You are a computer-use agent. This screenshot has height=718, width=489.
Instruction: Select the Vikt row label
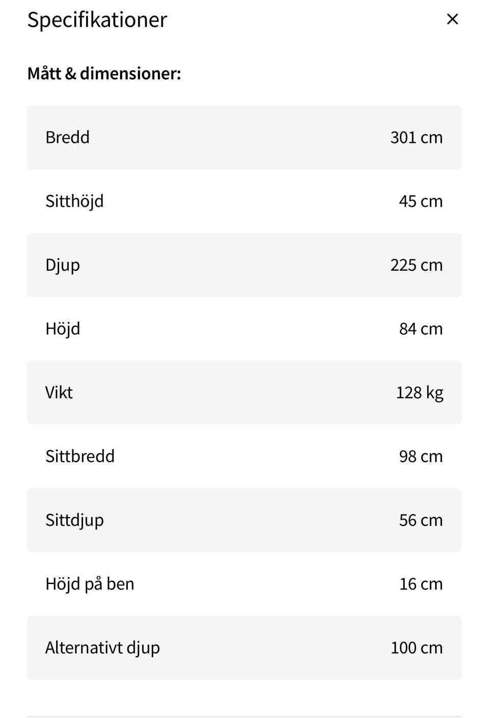[59, 393]
